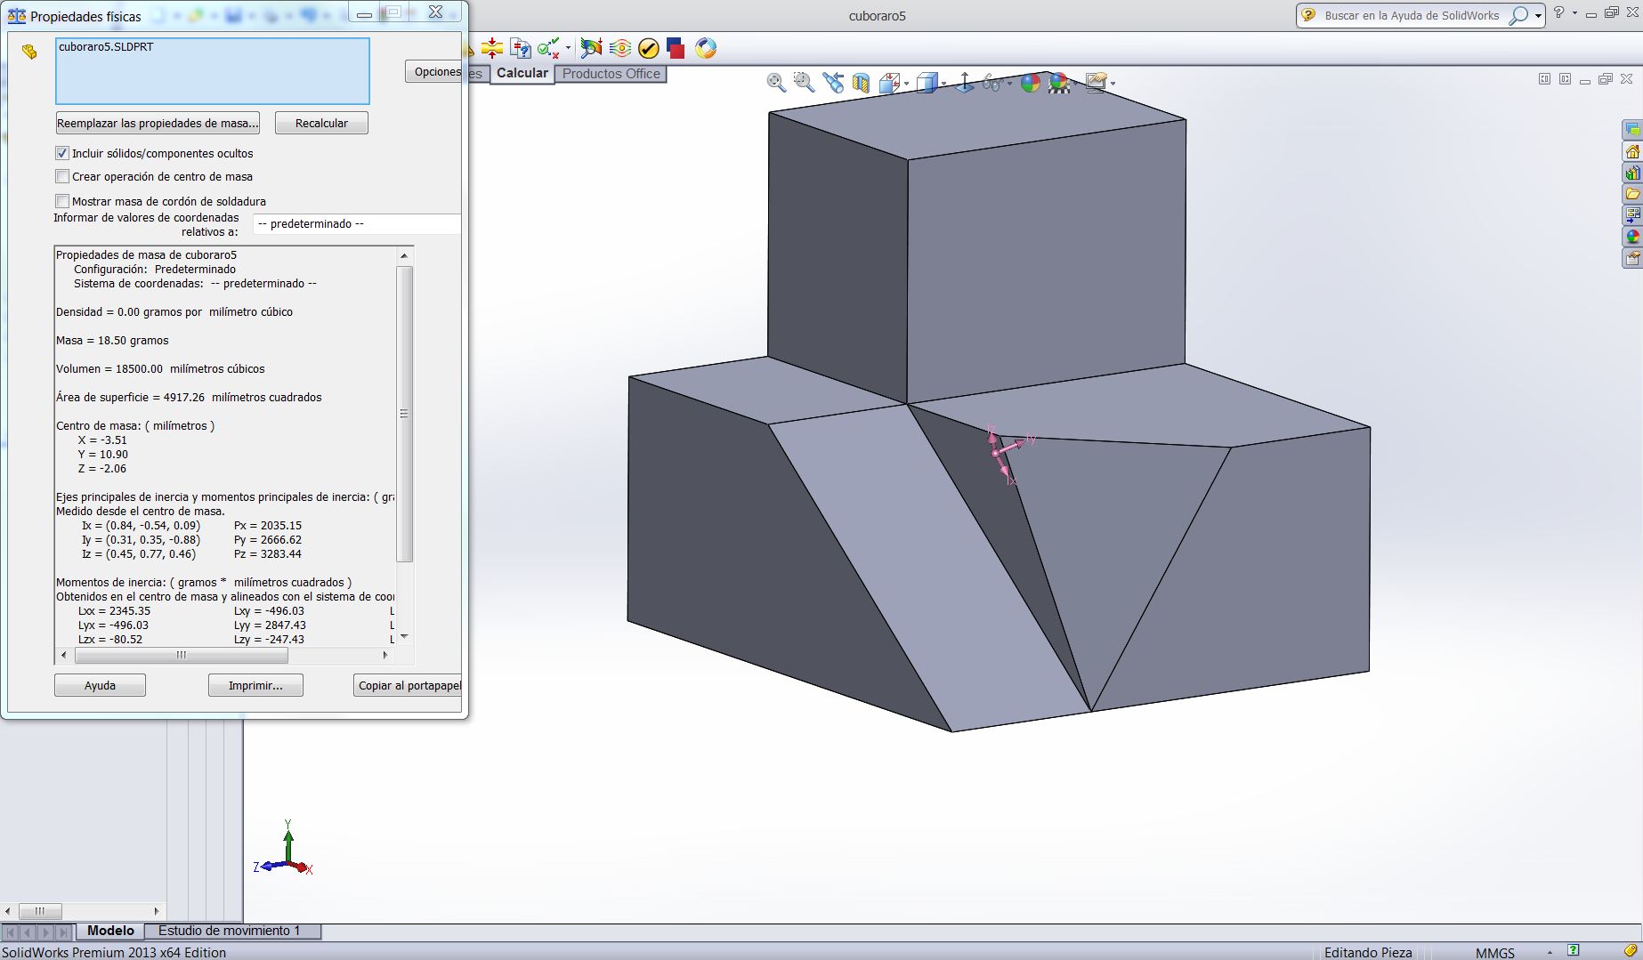Switch to the Calcular tab

point(522,73)
